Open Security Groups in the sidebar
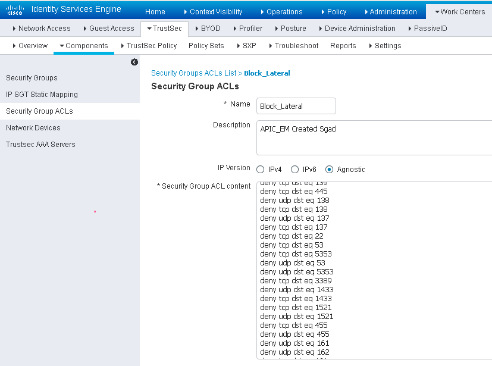This screenshot has width=492, height=366. pos(32,77)
